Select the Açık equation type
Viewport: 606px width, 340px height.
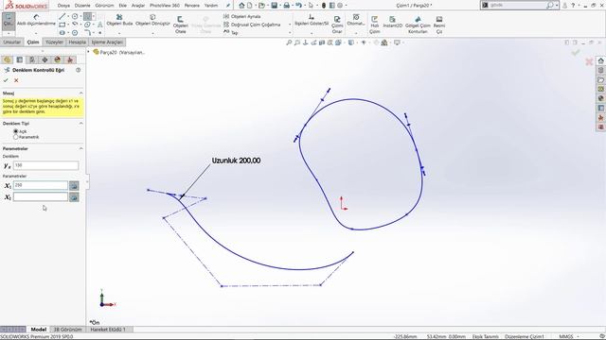[x=16, y=131]
